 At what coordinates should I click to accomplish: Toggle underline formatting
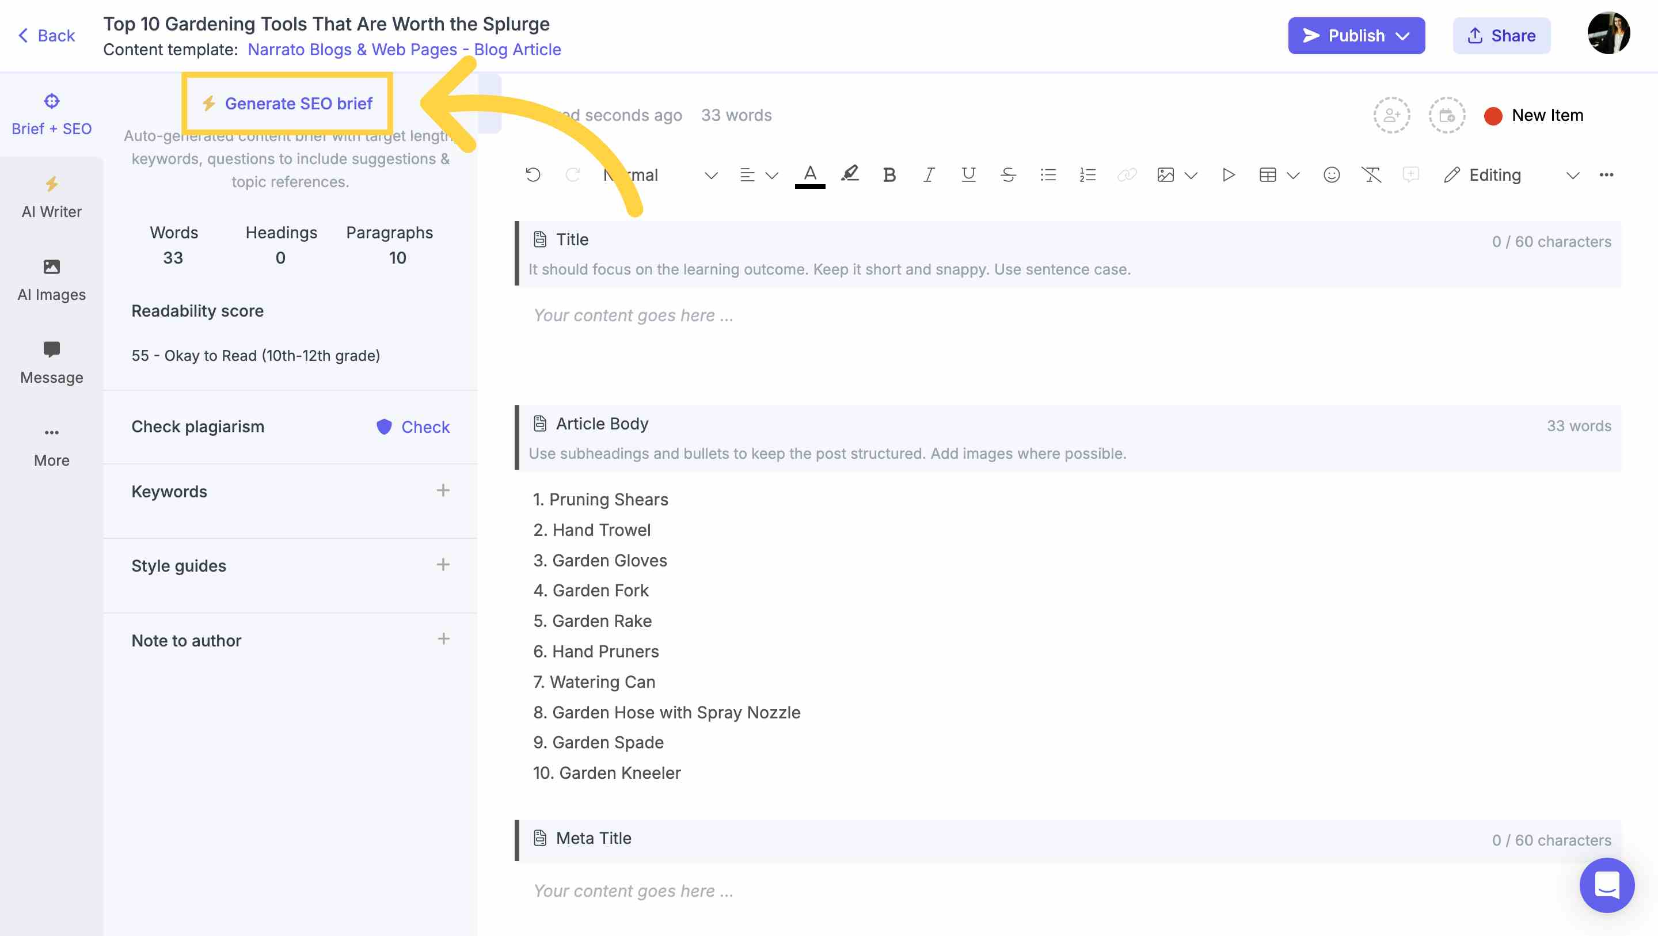968,175
